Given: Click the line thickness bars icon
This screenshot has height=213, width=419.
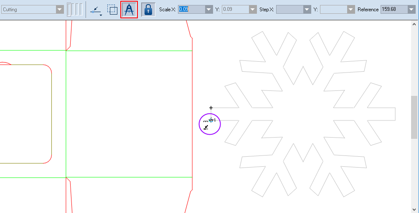Looking at the screenshot, I should [x=75, y=10].
